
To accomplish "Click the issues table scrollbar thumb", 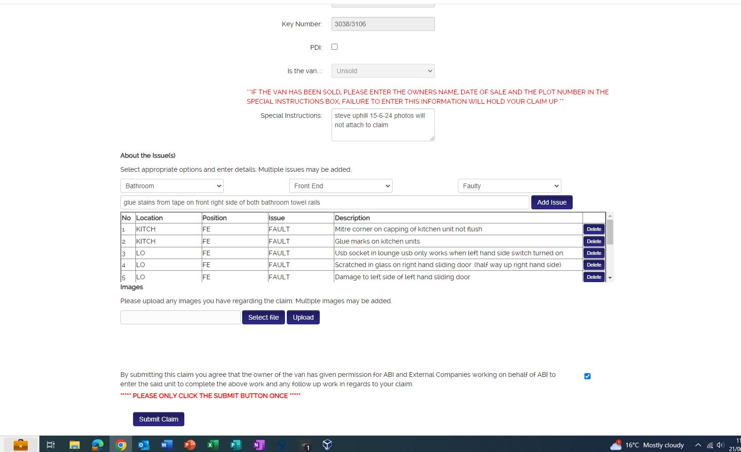I will [x=610, y=232].
